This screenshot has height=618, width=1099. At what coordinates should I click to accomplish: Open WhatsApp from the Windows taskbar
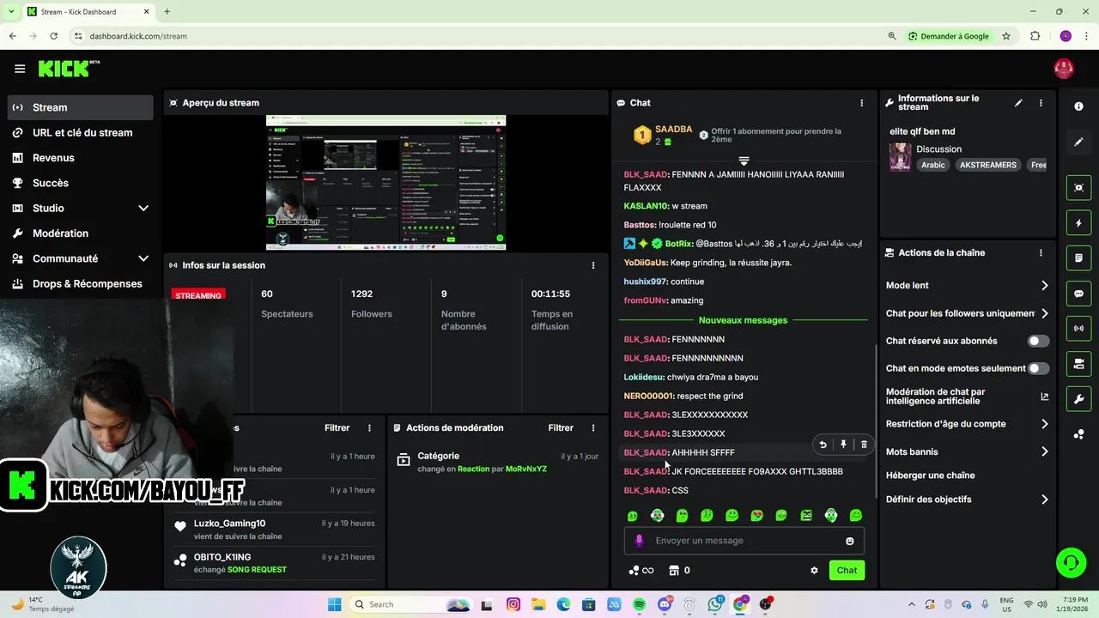715,604
